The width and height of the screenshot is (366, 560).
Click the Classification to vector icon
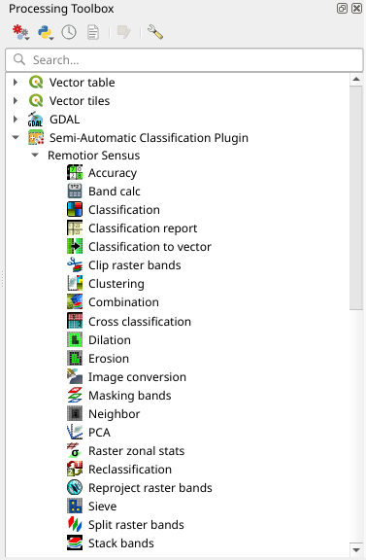point(75,246)
